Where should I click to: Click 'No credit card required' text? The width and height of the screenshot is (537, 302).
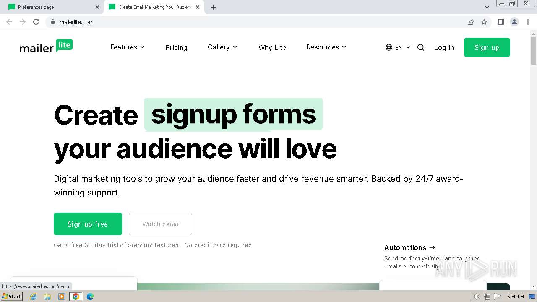(218, 245)
